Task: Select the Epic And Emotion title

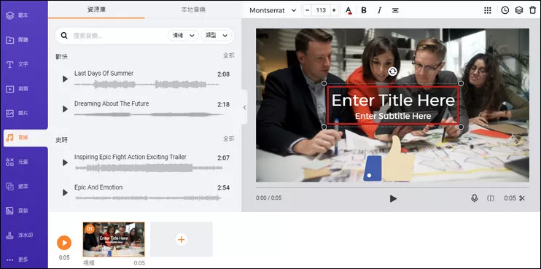Action: tap(98, 187)
